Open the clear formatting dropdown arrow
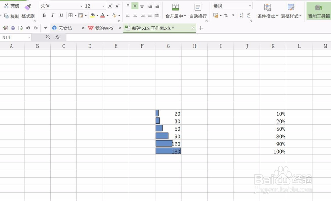 click(x=119, y=16)
